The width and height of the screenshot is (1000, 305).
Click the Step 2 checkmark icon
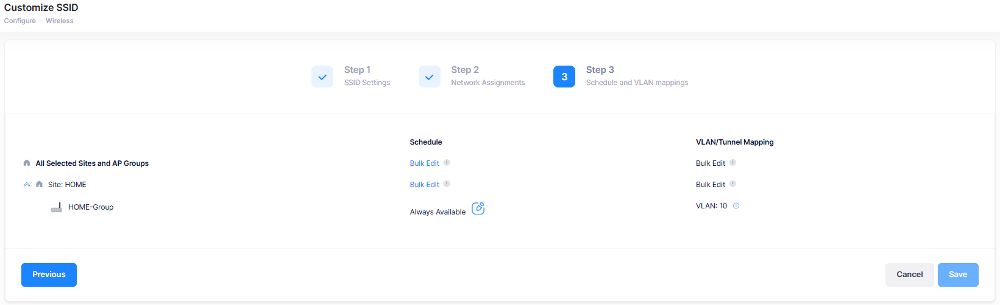(429, 77)
